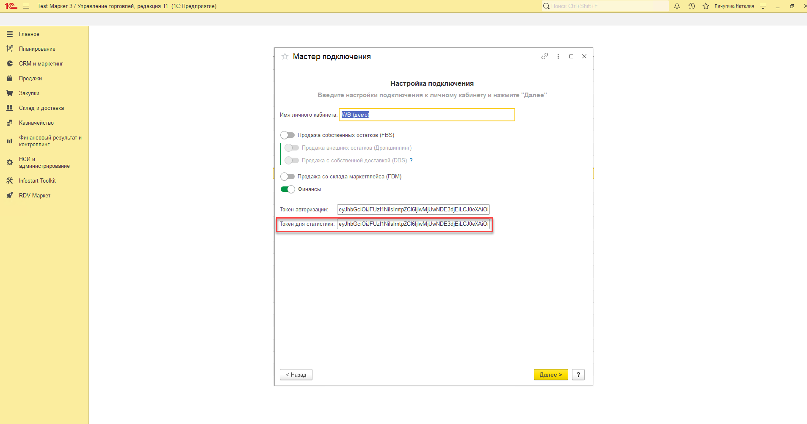
Task: Click the RDV Маркет rocket icon
Action: point(10,195)
